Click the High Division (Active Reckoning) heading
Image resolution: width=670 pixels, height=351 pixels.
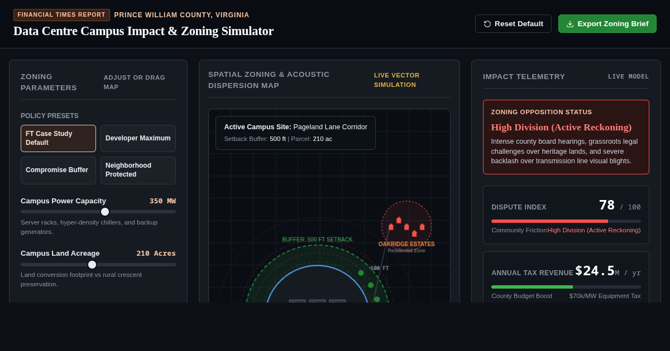click(561, 127)
